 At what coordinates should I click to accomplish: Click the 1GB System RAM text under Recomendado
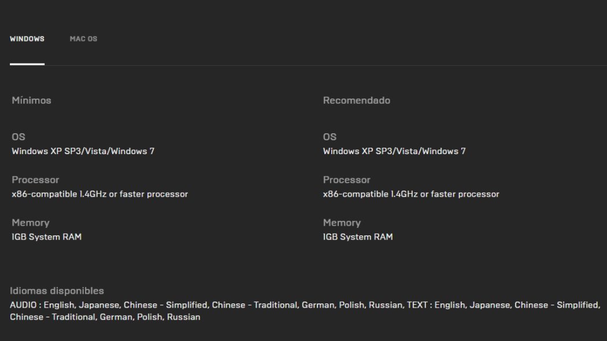click(358, 237)
